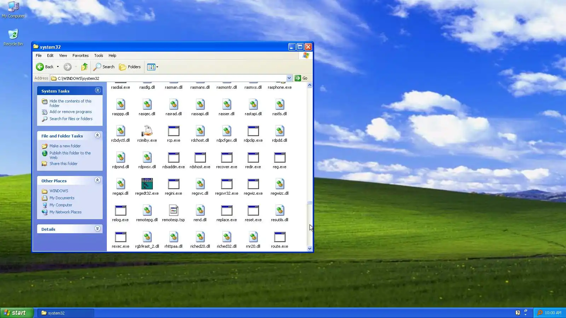
Task: Click the Back button
Action: pos(45,67)
